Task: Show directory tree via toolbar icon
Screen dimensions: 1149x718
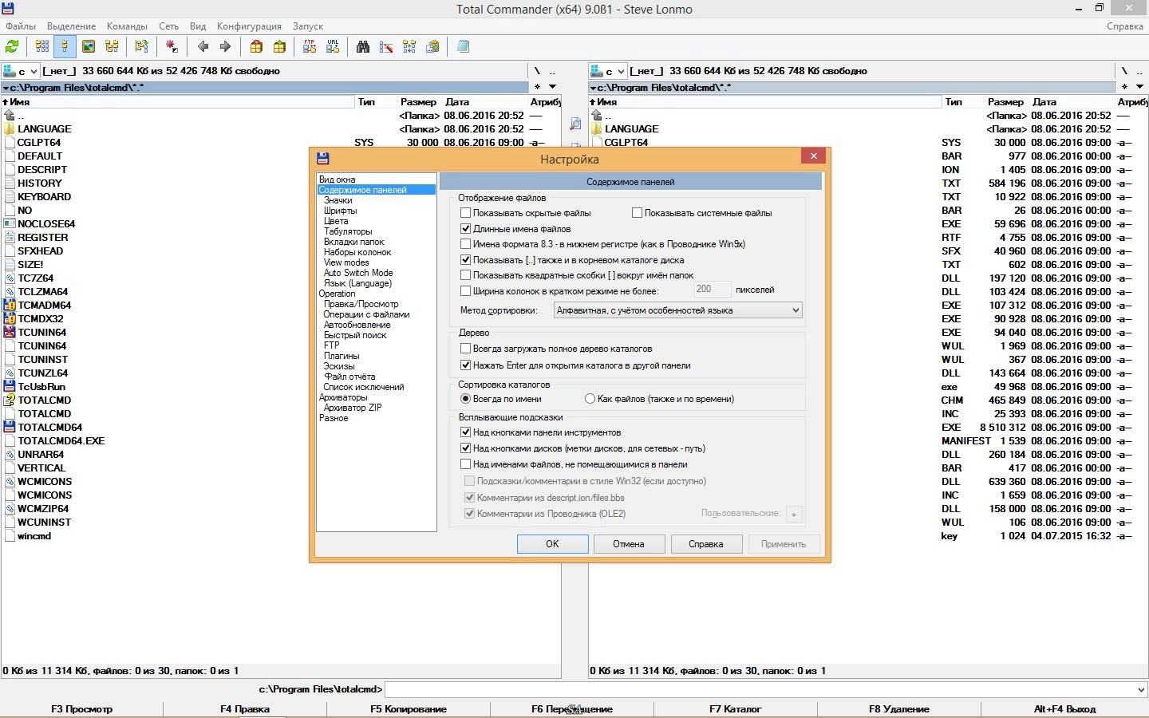Action: click(x=112, y=47)
